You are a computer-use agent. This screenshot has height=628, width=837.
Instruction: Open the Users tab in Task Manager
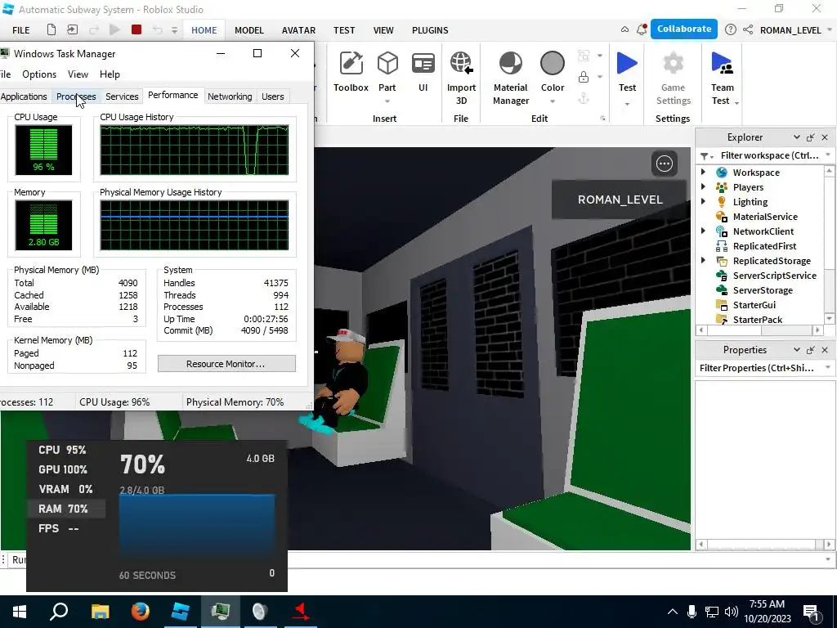point(272,96)
